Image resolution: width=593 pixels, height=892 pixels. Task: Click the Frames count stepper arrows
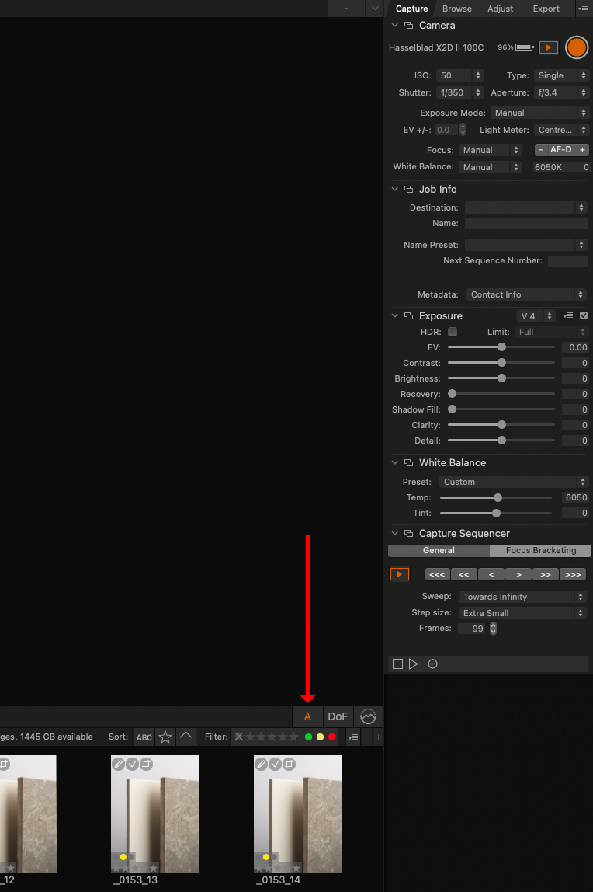(x=493, y=629)
